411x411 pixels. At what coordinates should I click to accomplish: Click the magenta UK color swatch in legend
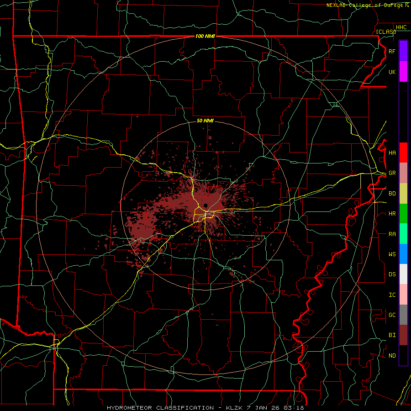(403, 72)
